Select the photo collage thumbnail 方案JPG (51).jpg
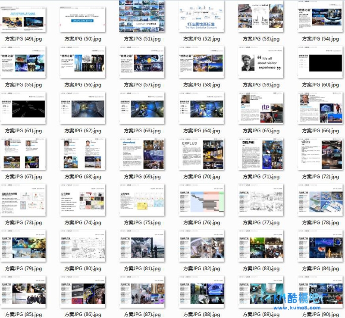Screen dimensions: 345x318 [x=142, y=16]
